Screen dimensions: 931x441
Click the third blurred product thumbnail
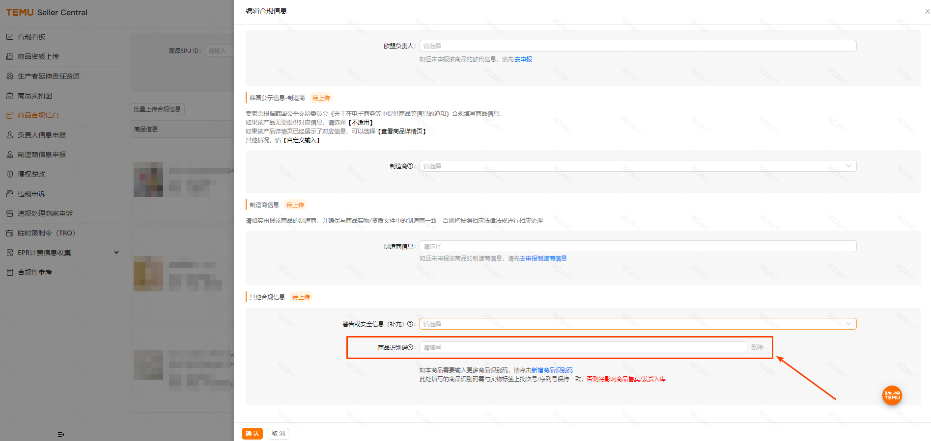pos(148,365)
